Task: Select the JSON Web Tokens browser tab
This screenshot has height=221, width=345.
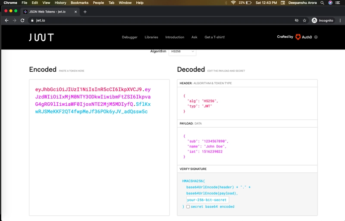Action: 50,12
